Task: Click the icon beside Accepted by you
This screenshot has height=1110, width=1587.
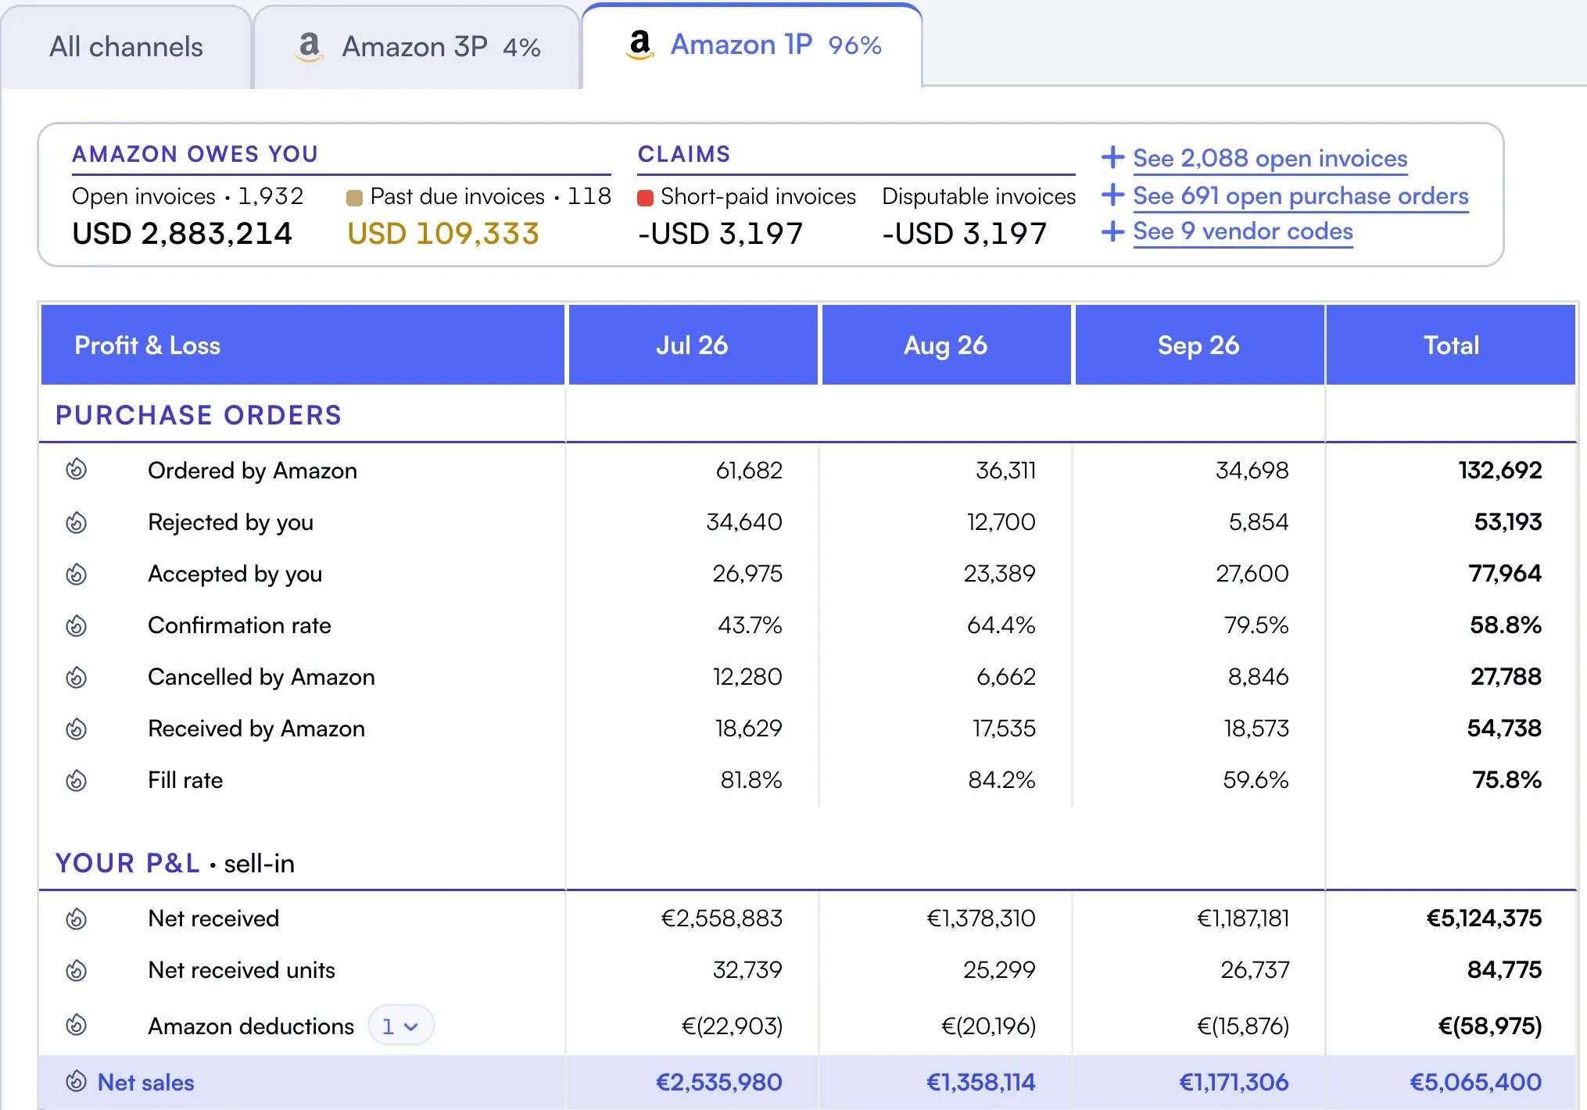Action: pos(76,573)
